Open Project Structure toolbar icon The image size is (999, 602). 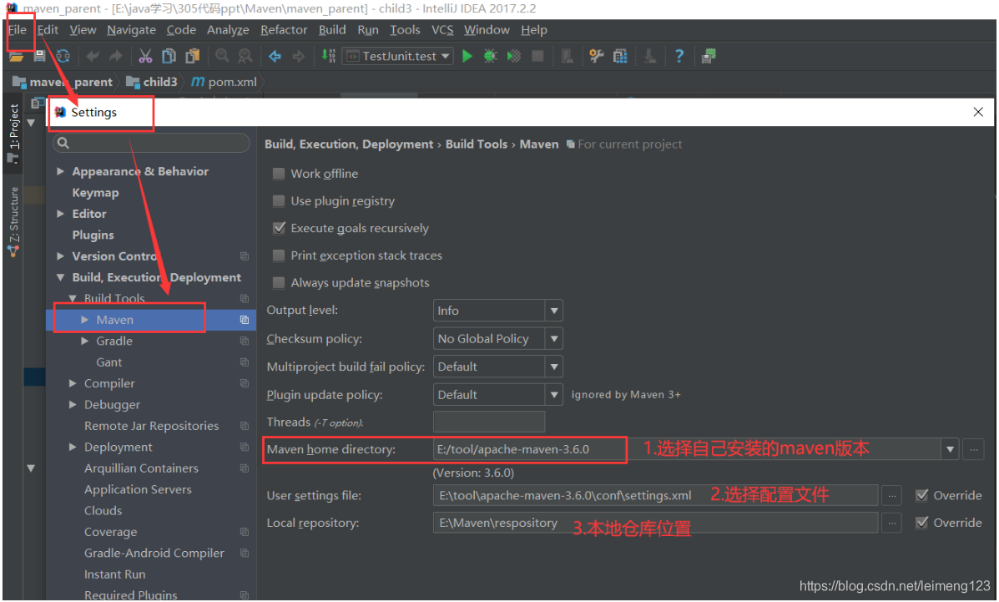pos(620,56)
